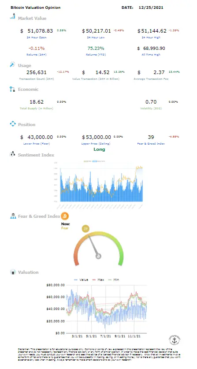Click the Average Transaction Fee label

151,79
